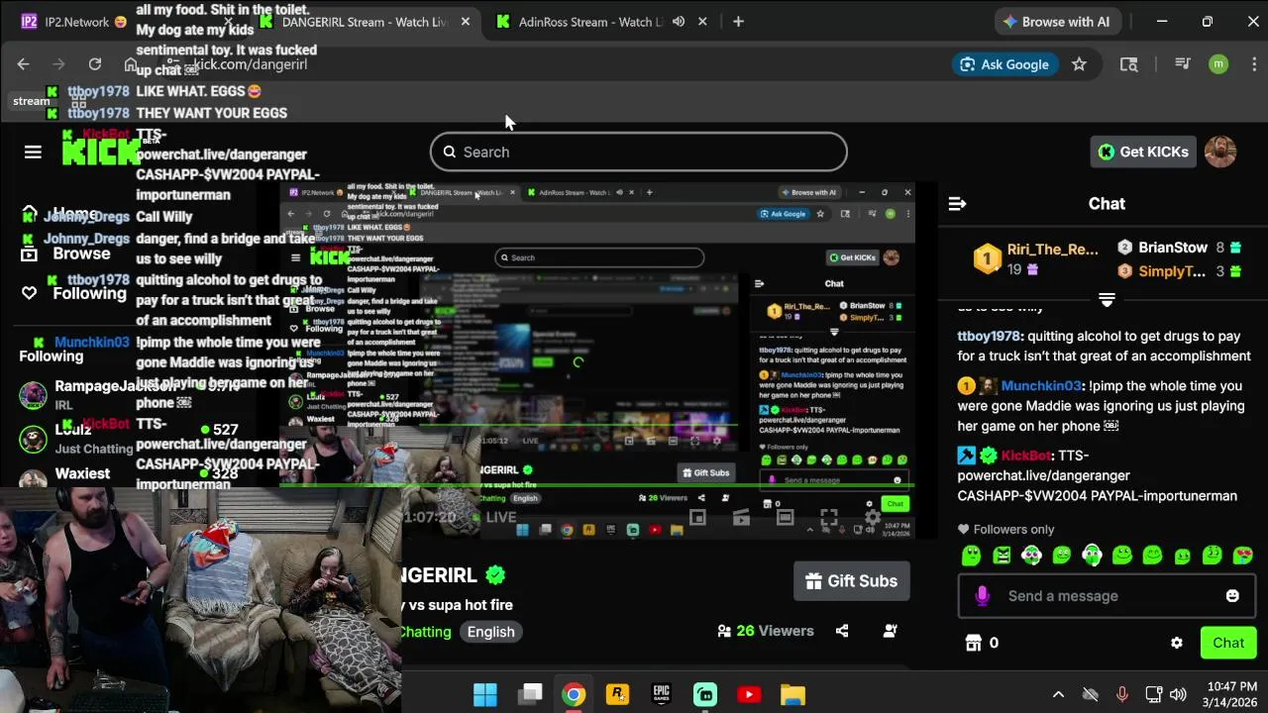Open the chat settings gear
The image size is (1268, 713).
pos(1177,643)
